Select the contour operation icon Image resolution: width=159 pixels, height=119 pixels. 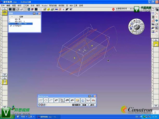pyautogui.click(x=46, y=100)
